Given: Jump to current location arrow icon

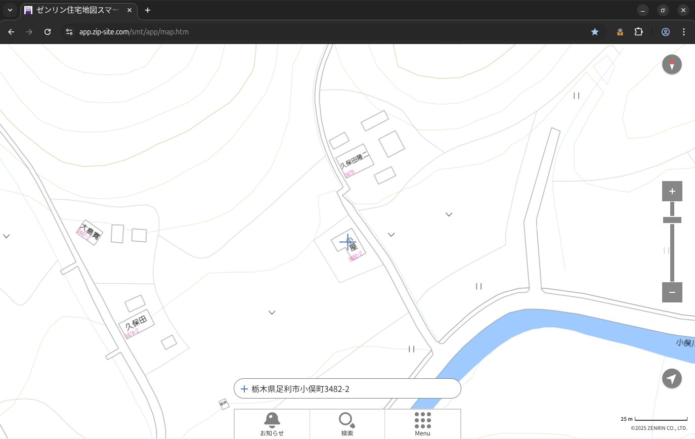Looking at the screenshot, I should (x=672, y=378).
